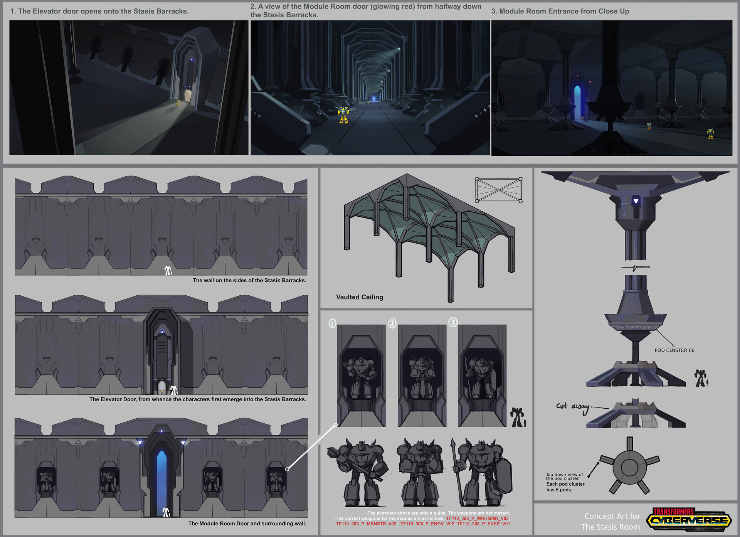Click the scale silhouette beside the statue alcoves
The image size is (740, 537).
click(x=518, y=417)
